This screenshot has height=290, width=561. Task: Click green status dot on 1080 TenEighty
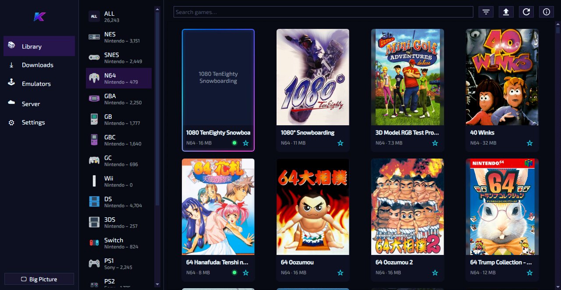(234, 143)
